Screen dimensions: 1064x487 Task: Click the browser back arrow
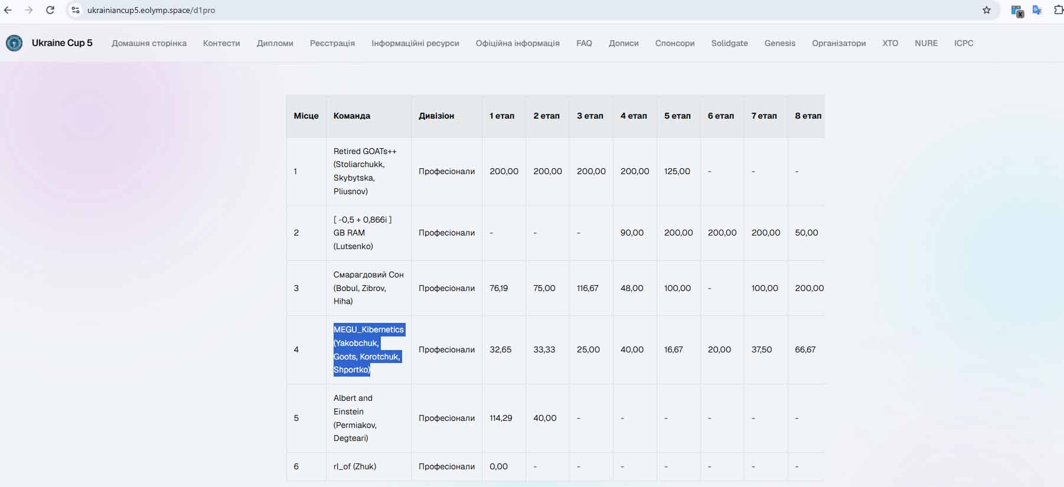click(x=8, y=10)
